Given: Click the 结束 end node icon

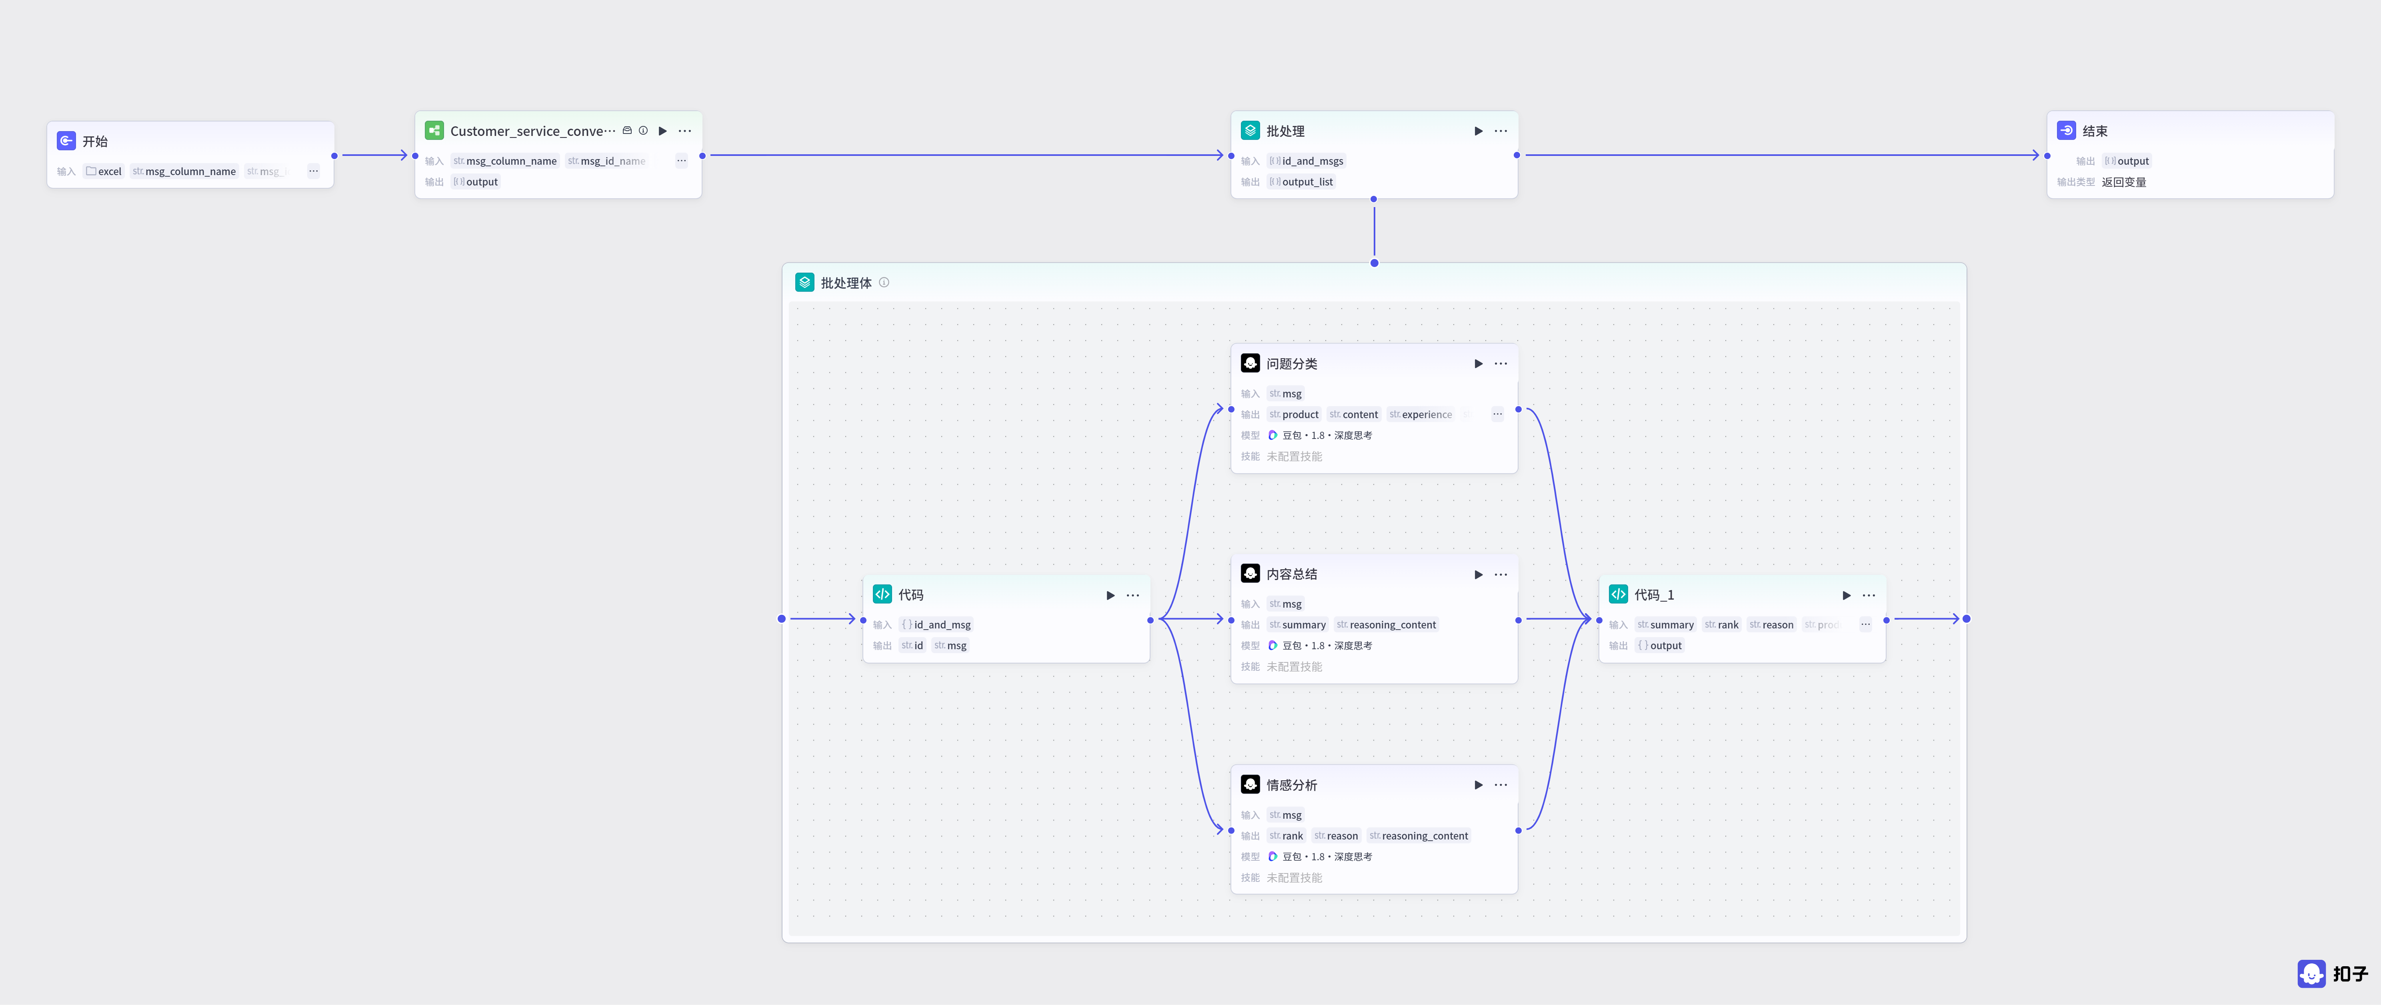Looking at the screenshot, I should (x=2067, y=130).
